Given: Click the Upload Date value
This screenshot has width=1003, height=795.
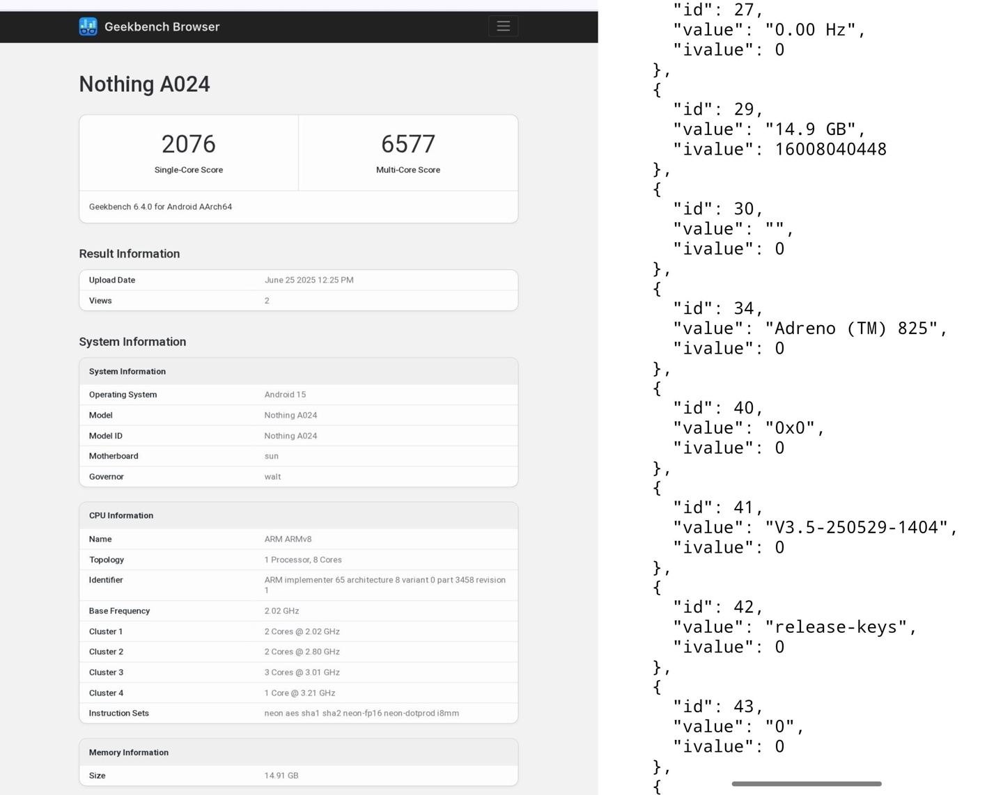Looking at the screenshot, I should pos(309,280).
